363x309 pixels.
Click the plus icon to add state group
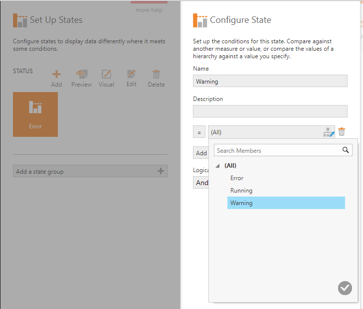point(161,171)
